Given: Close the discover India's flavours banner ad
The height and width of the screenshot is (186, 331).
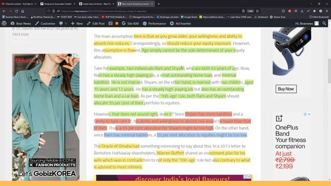Looking at the screenshot, I should pyautogui.click(x=249, y=177).
